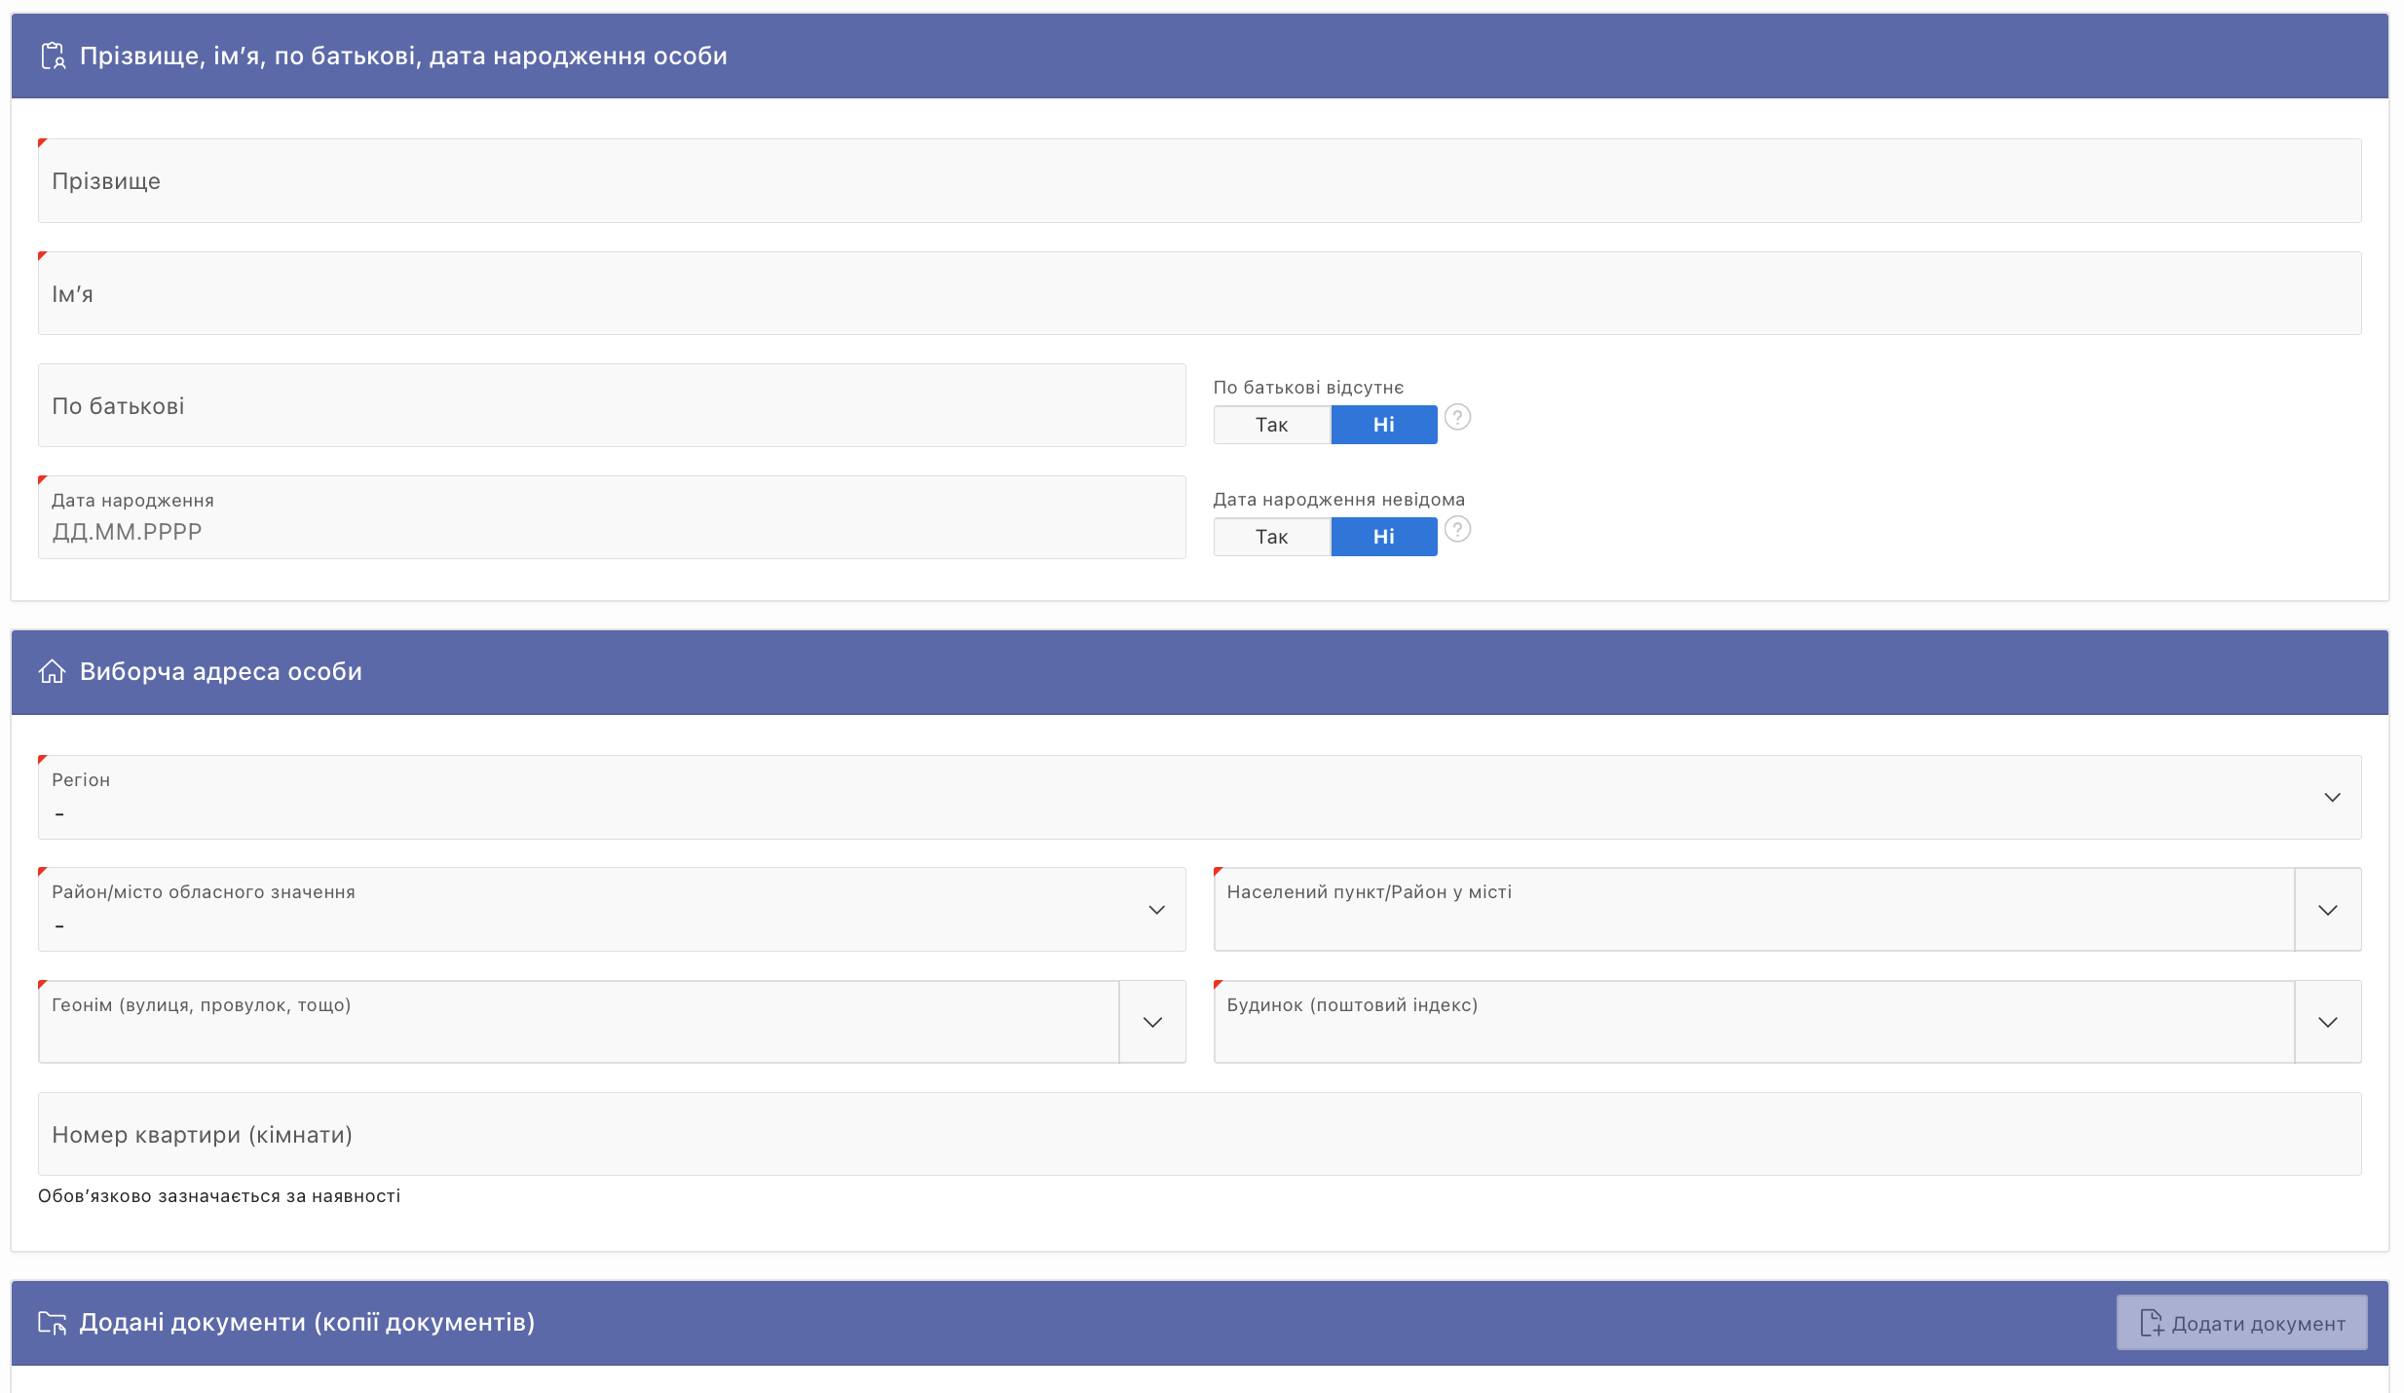Click help icon next to По батькові відсутнє

click(1457, 418)
